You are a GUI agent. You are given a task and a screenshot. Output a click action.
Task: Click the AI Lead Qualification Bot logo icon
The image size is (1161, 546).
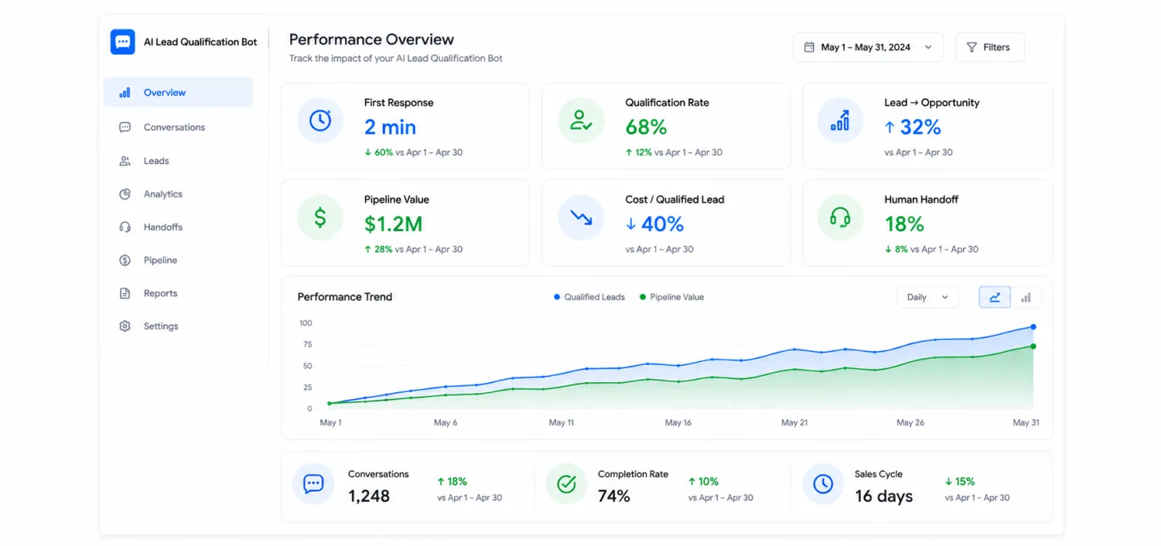pos(122,42)
